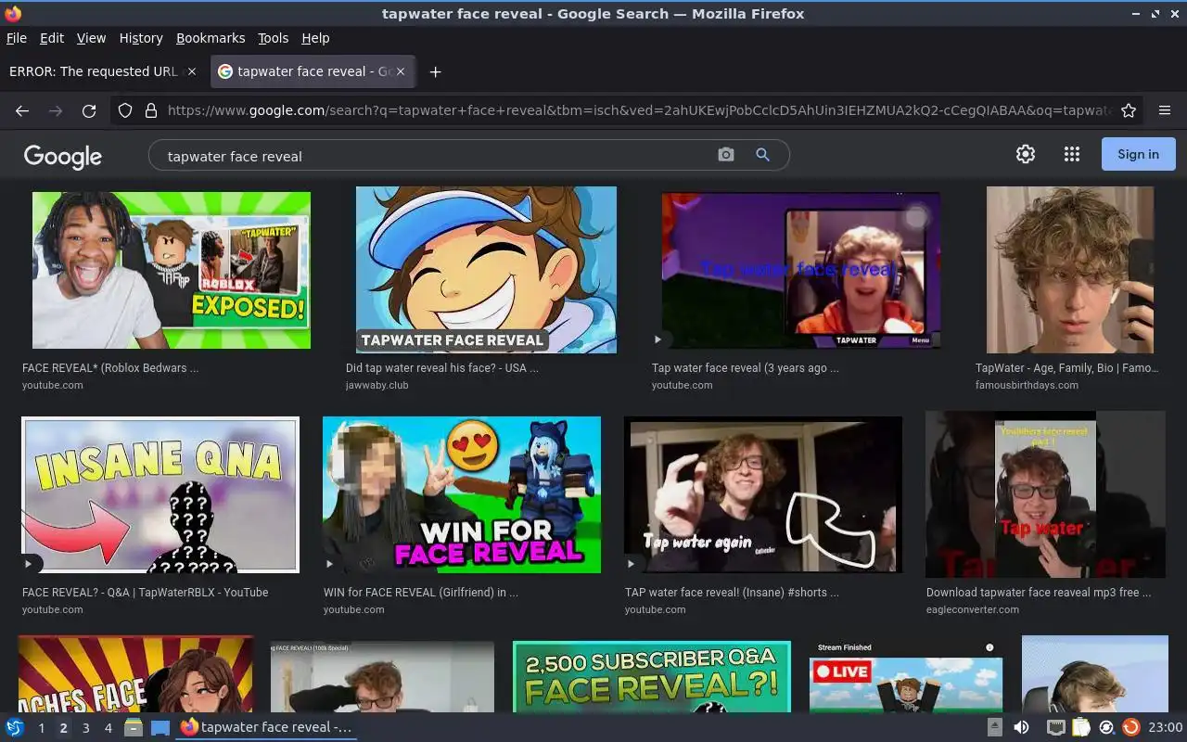The height and width of the screenshot is (742, 1187).
Task: Click the jawwaby.club source text
Action: pyautogui.click(x=377, y=385)
